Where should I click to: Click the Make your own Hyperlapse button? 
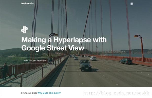coord(35,60)
